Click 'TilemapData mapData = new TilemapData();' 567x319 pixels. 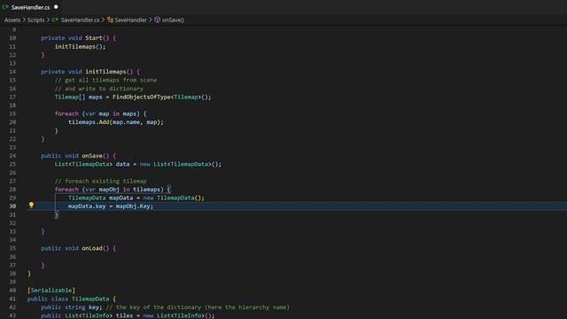(136, 198)
